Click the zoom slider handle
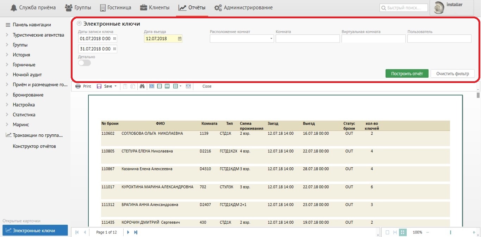Viewport: 481px width, 237px height. point(450,232)
